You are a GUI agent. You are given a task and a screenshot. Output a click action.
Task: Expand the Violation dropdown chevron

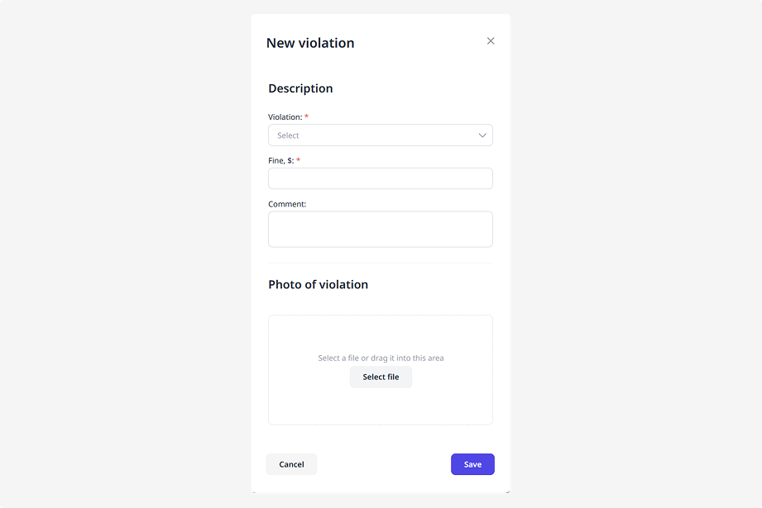click(x=482, y=135)
